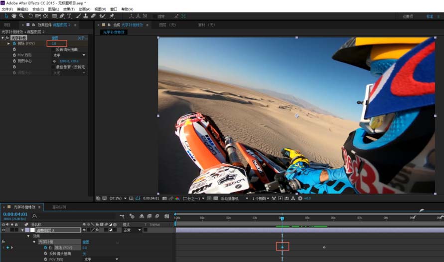
Task: Select the Pen tool
Action: (x=62, y=16)
